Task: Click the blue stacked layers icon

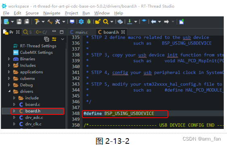Action: [144, 22]
